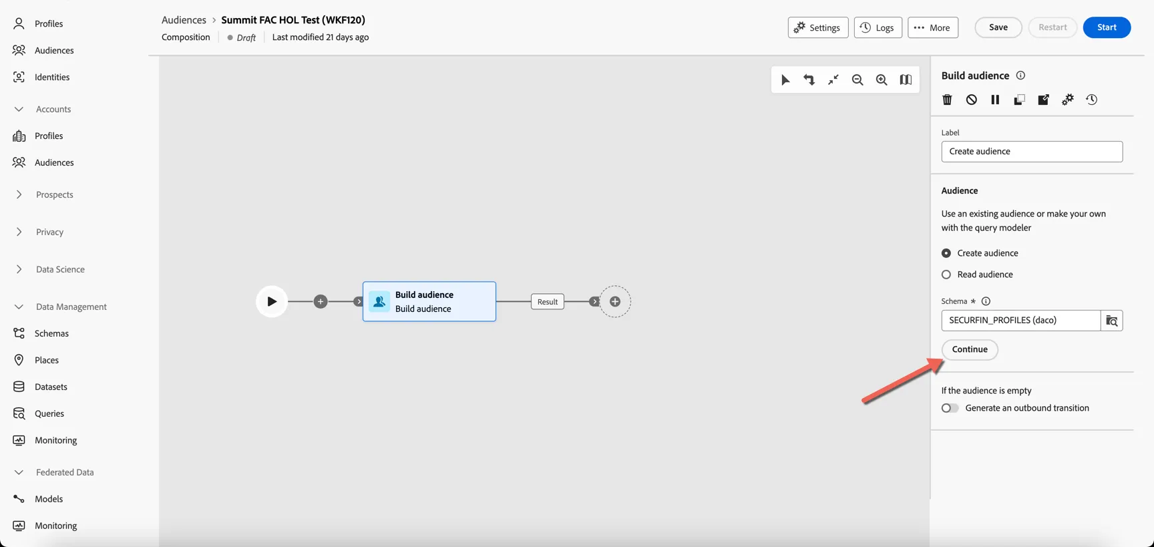Zoom out using the magnifier minus icon
The image size is (1154, 547).
coord(857,80)
